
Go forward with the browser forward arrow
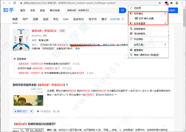point(9,3)
